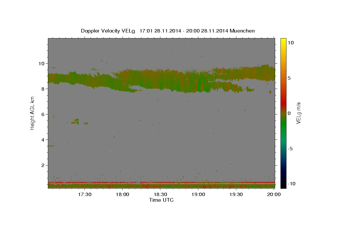Click the red horizontal line near ground level
Viewport: 340px width, 226px height.
click(x=161, y=182)
